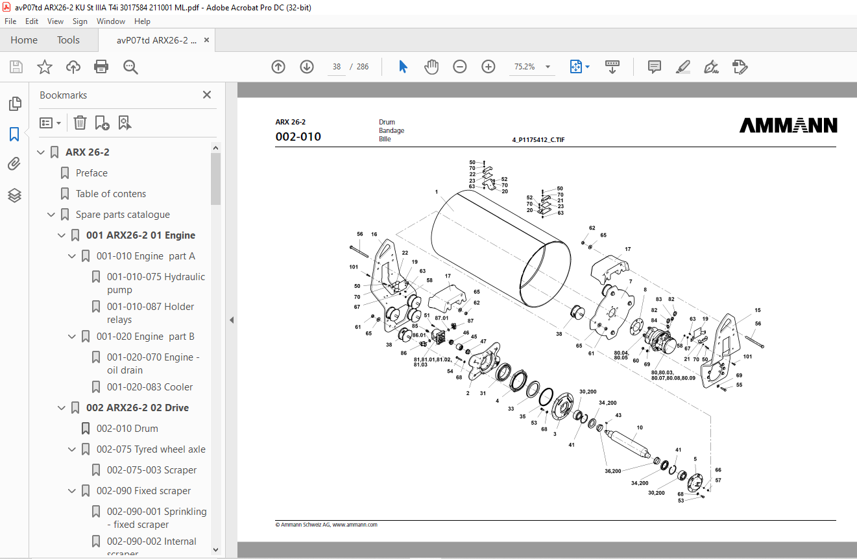The width and height of the screenshot is (857, 559).
Task: Open the Sign menu
Action: (80, 21)
